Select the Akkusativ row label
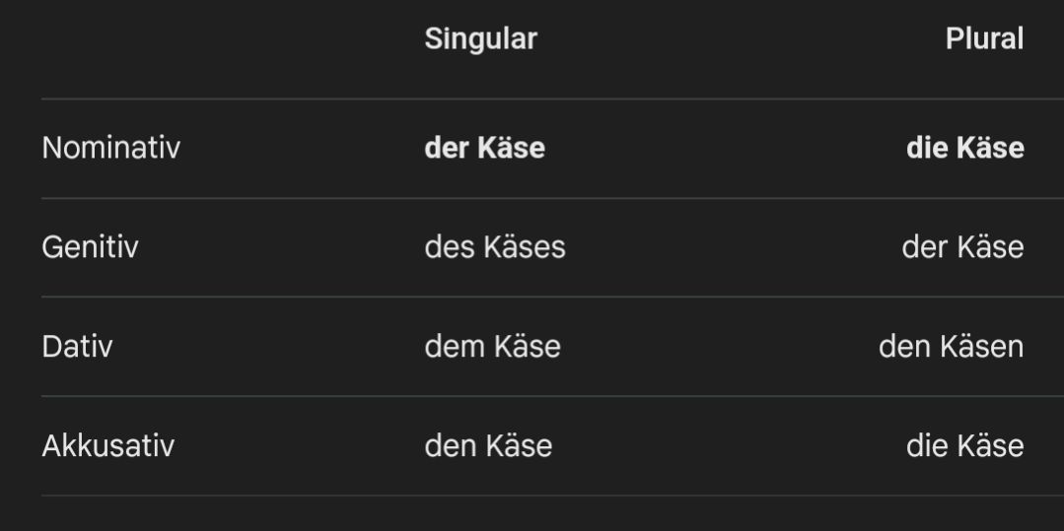1064x531 pixels. 107,446
